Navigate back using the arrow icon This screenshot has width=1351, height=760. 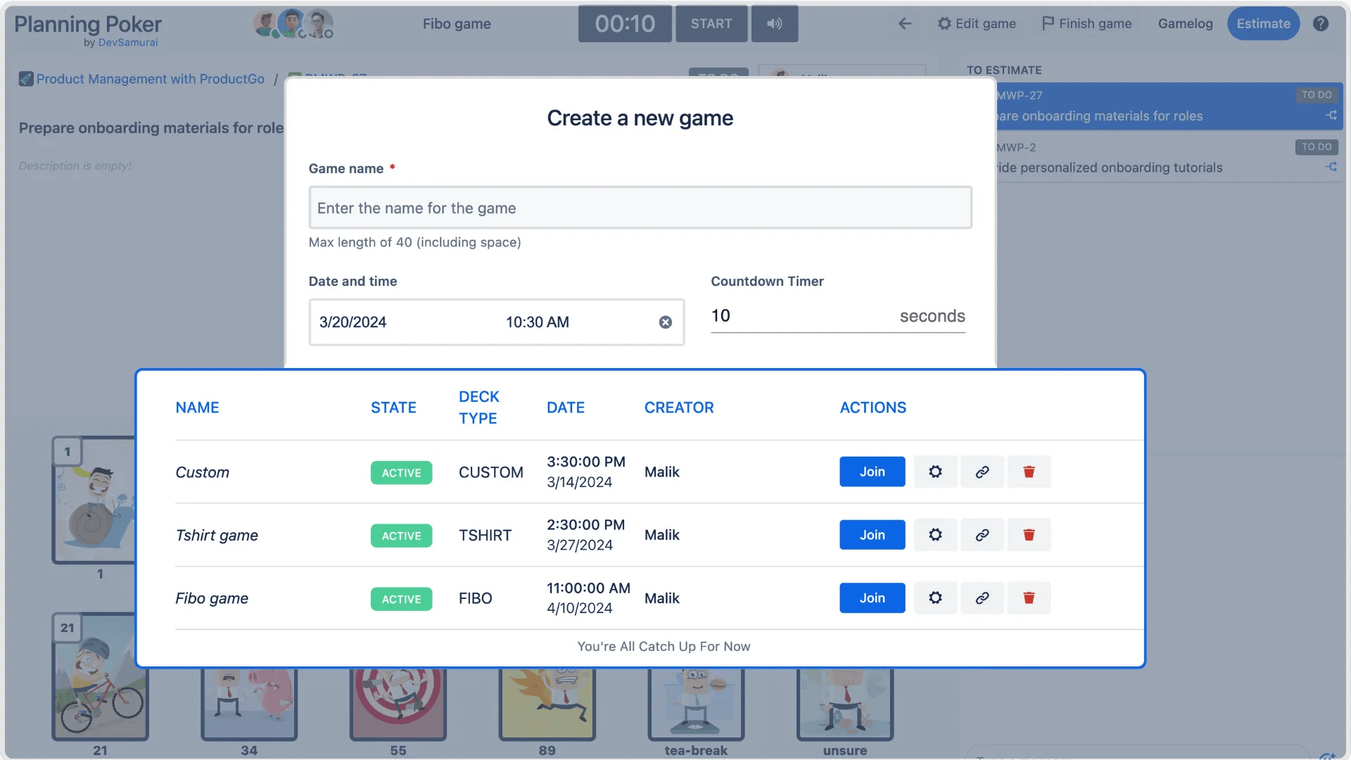[904, 23]
